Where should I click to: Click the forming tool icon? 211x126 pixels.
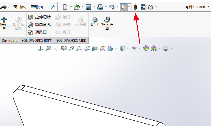point(4,23)
